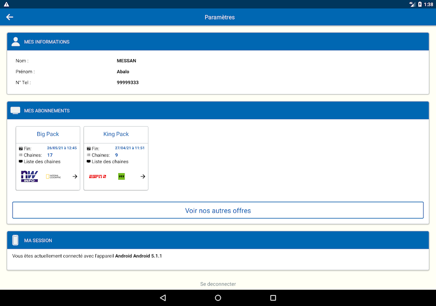Click the user profile icon in Mes Informations
436x306 pixels.
15,42
